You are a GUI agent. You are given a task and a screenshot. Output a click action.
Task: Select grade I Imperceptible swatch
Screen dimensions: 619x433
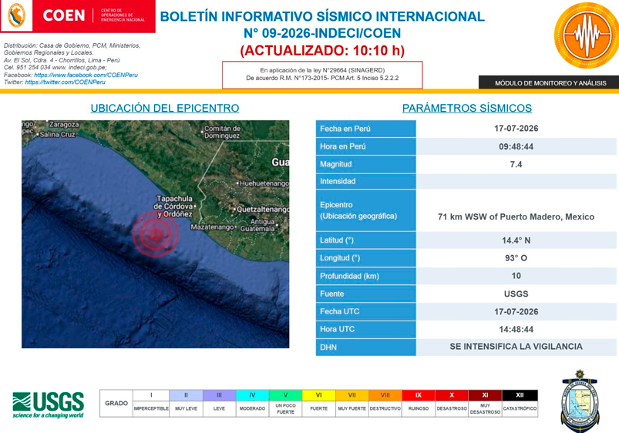(x=151, y=395)
